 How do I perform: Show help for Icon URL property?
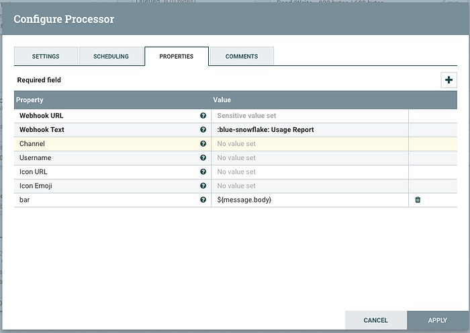click(x=203, y=172)
